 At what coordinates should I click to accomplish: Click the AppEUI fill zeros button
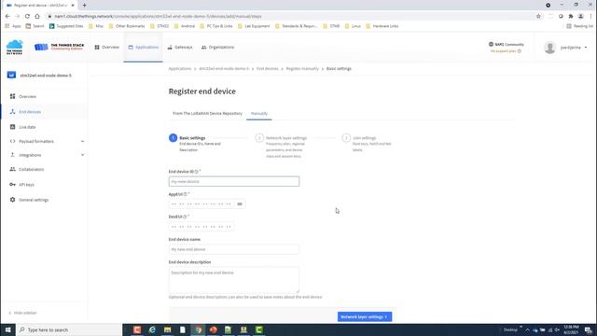(240, 204)
